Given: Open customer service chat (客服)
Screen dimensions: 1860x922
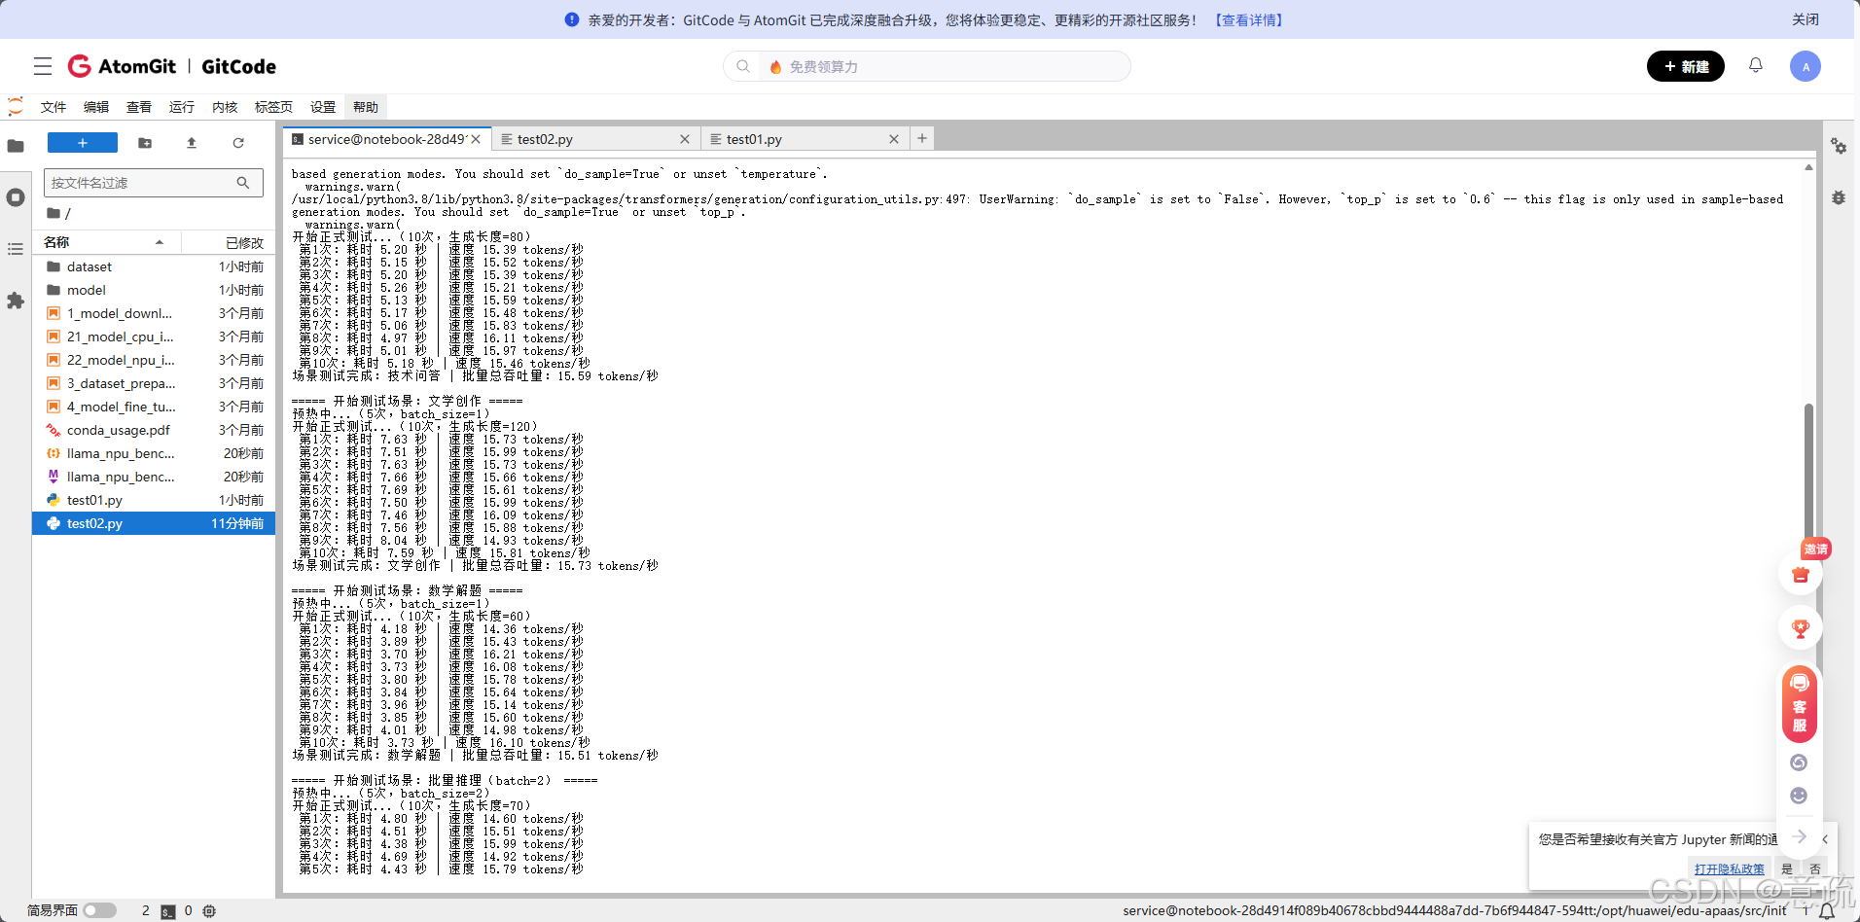Looking at the screenshot, I should pos(1800,705).
